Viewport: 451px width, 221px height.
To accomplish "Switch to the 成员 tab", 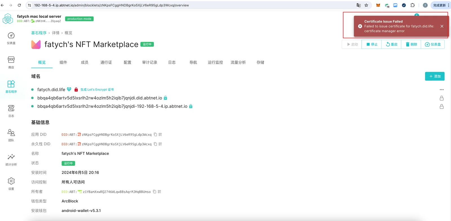I will tap(85, 62).
